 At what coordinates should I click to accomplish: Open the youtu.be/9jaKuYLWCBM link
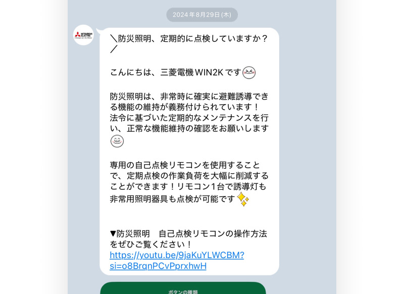pos(177,255)
